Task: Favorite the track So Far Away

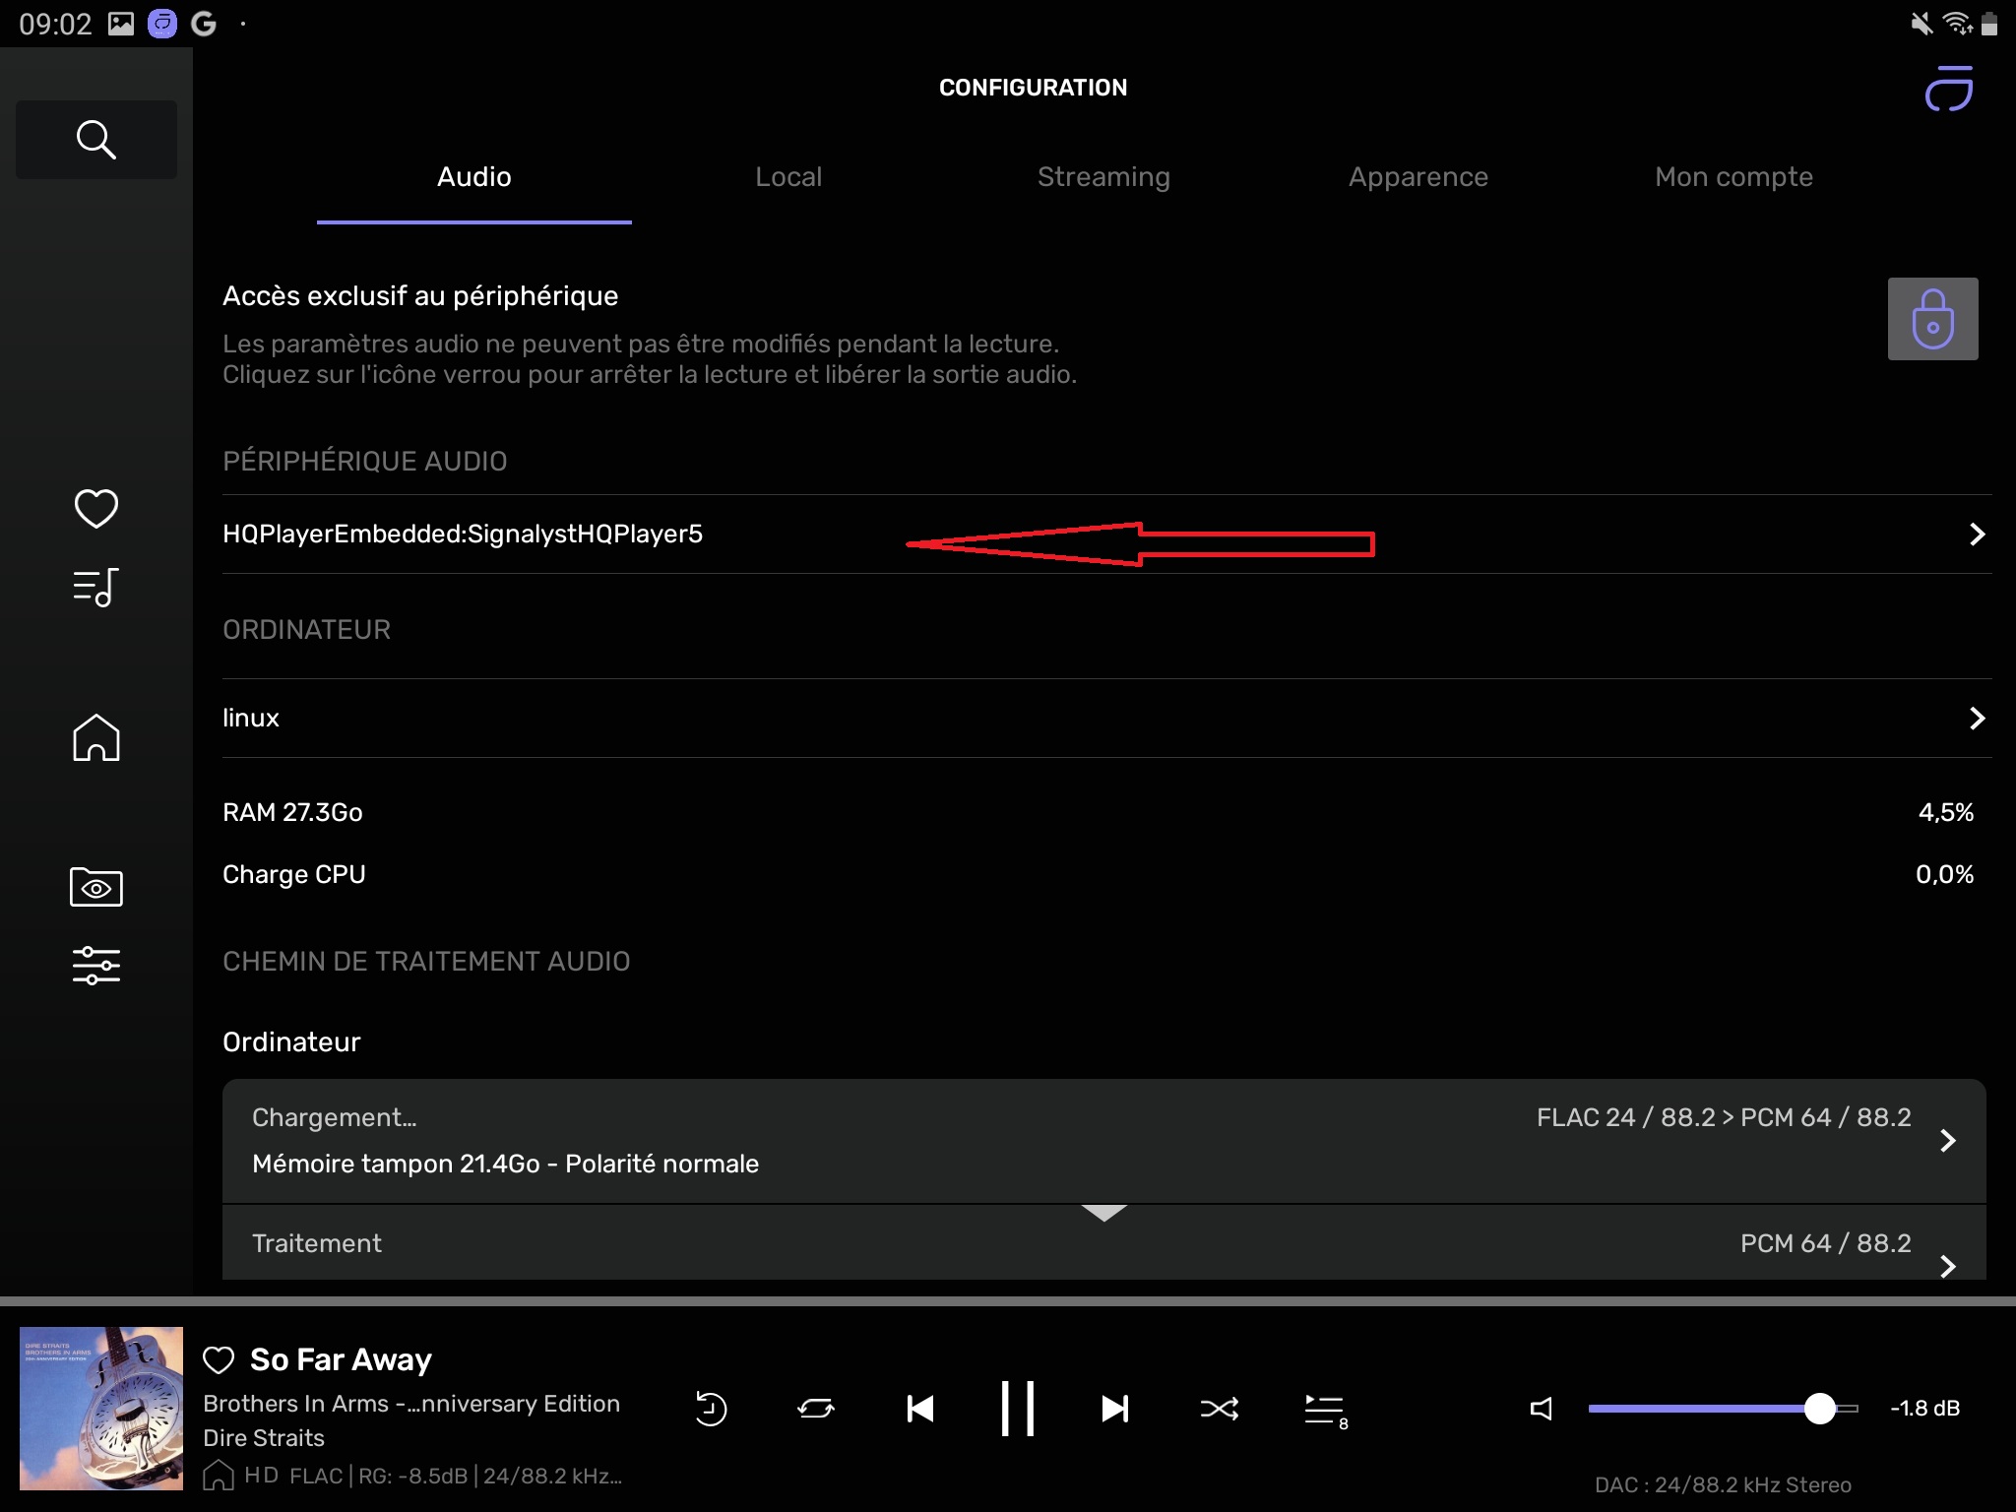Action: click(x=219, y=1360)
